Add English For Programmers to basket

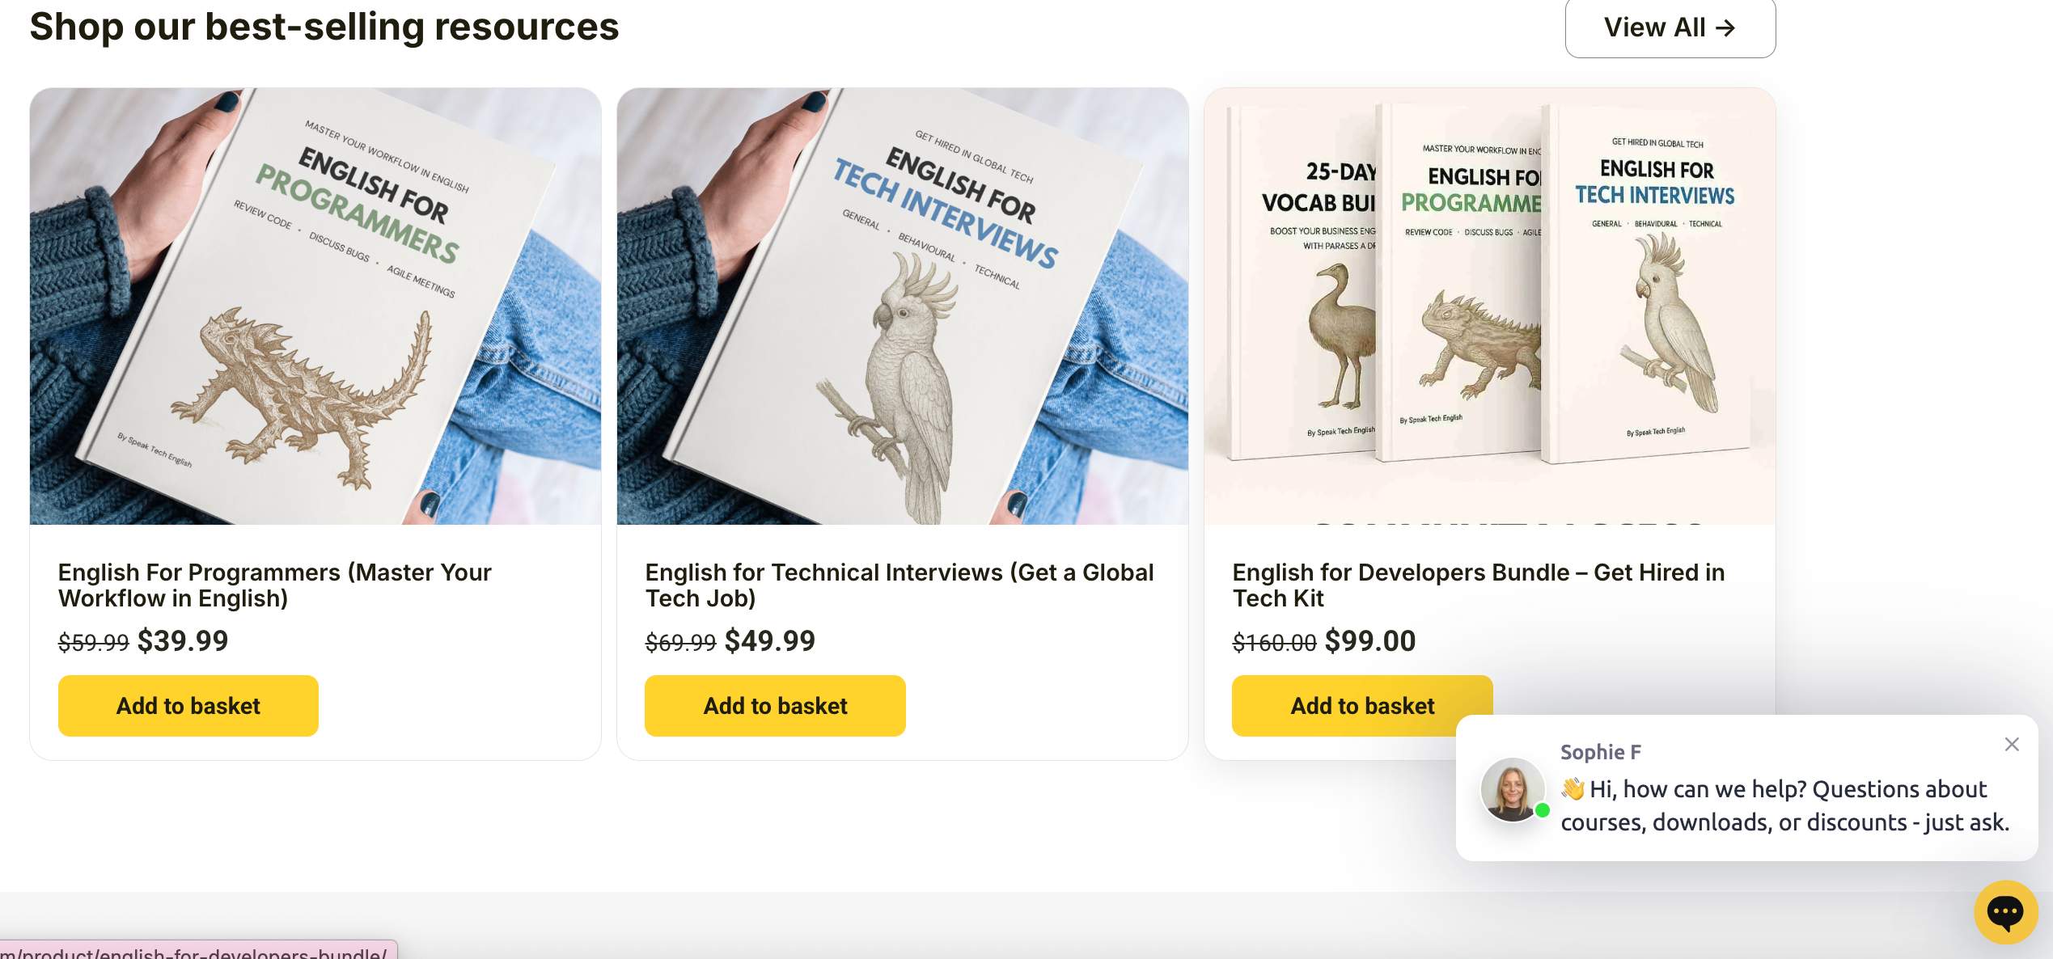point(188,706)
